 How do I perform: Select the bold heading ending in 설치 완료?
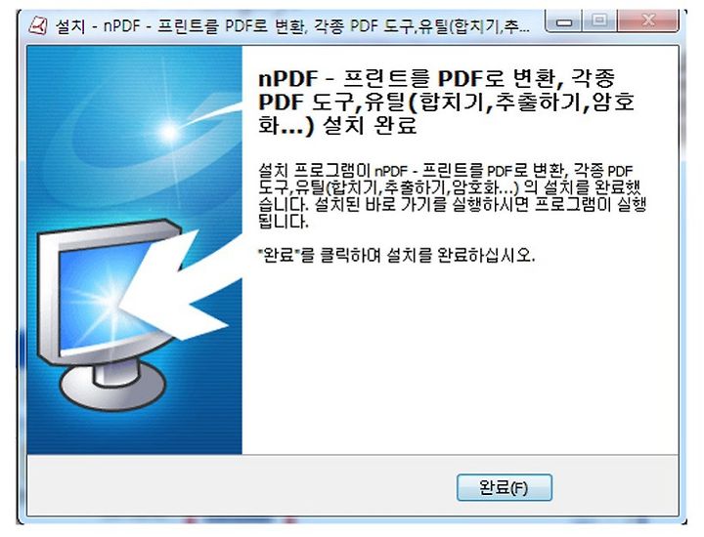pyautogui.click(x=446, y=103)
